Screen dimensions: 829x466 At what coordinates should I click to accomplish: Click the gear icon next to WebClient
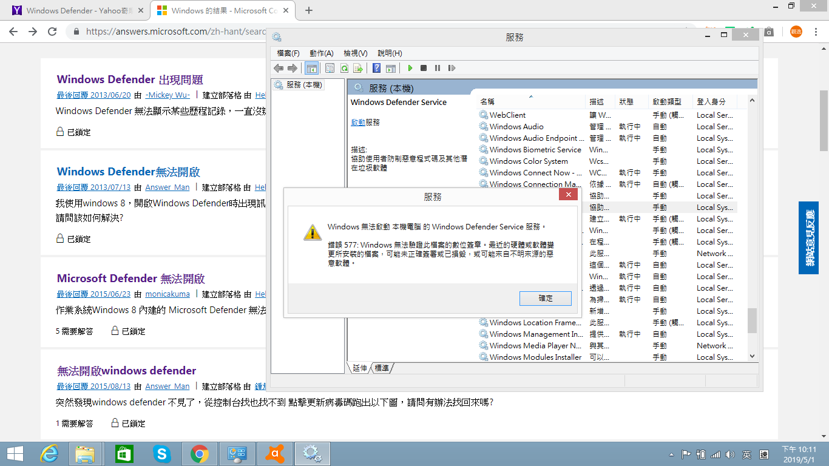pos(484,115)
